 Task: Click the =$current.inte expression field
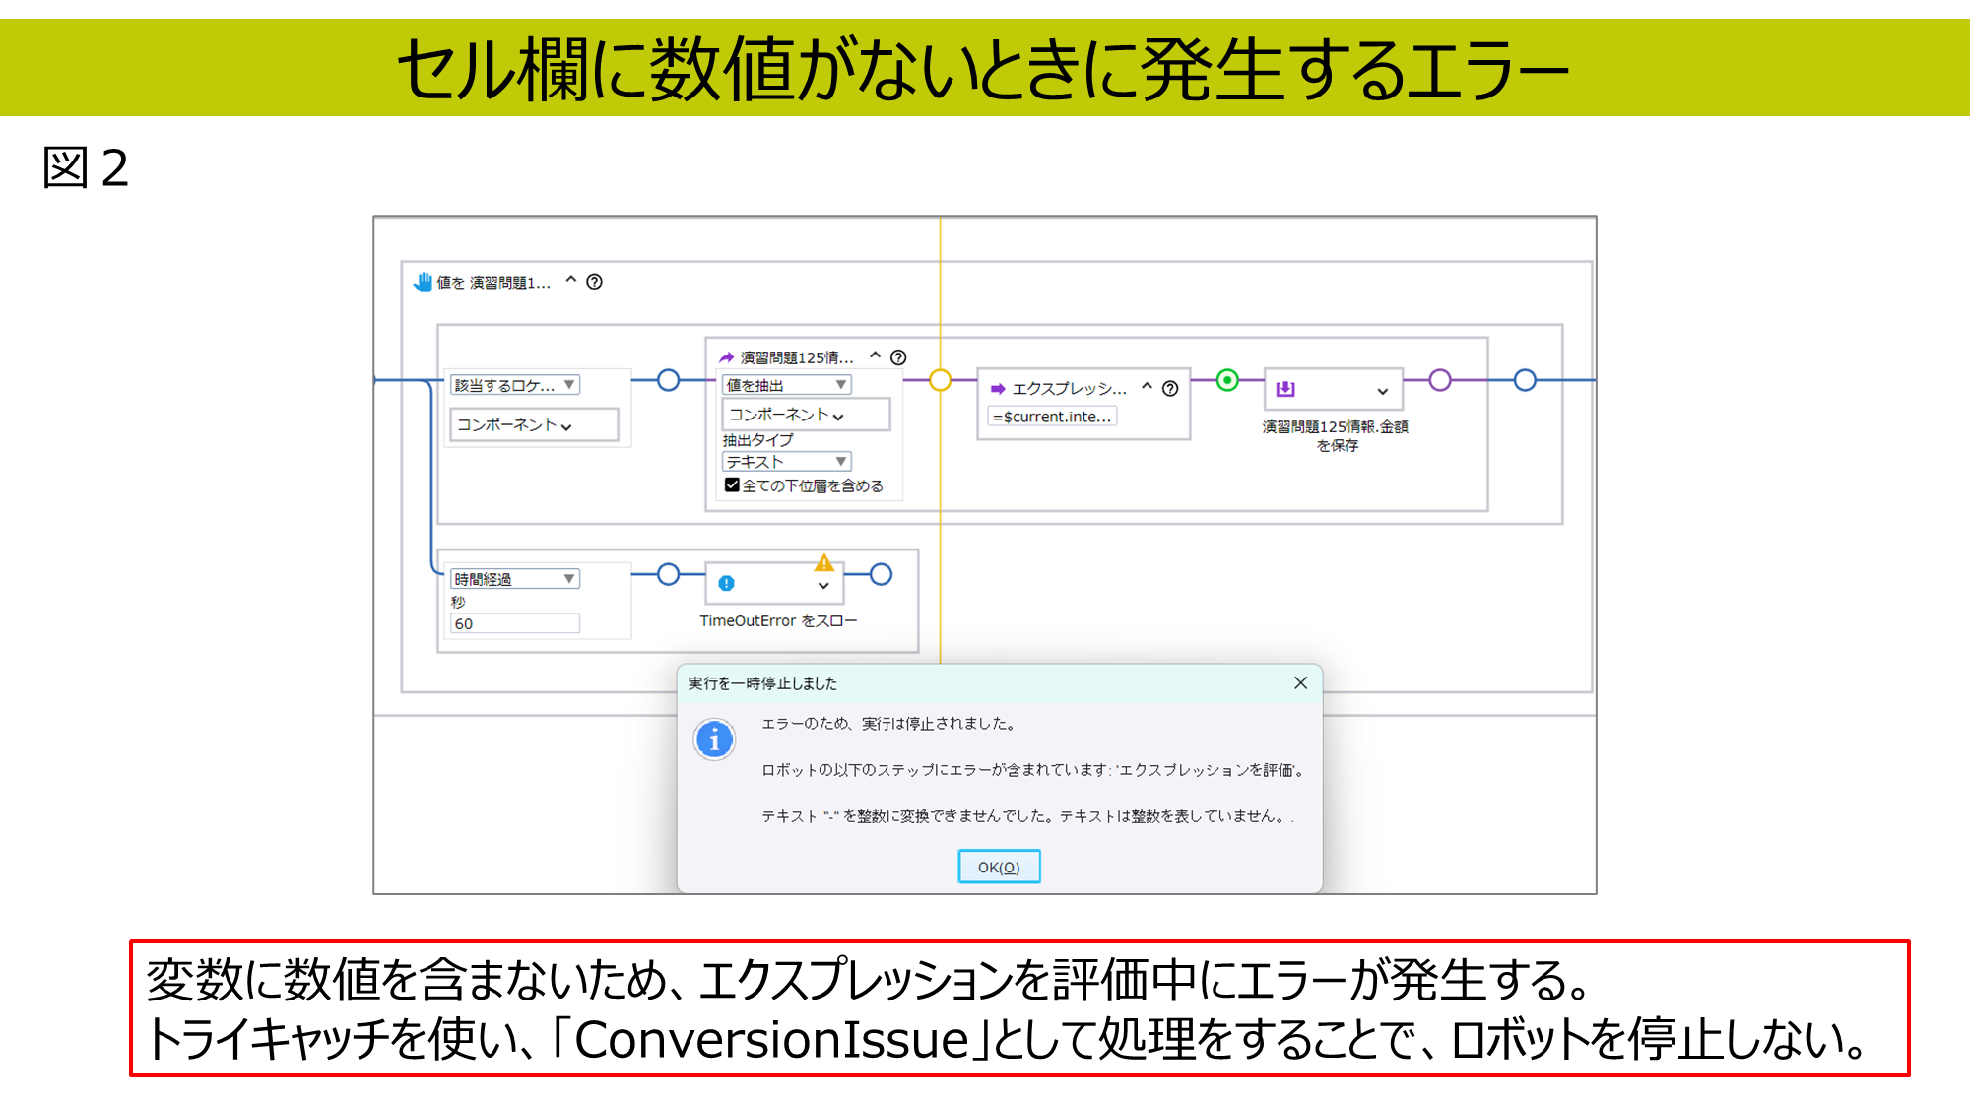(x=1052, y=417)
